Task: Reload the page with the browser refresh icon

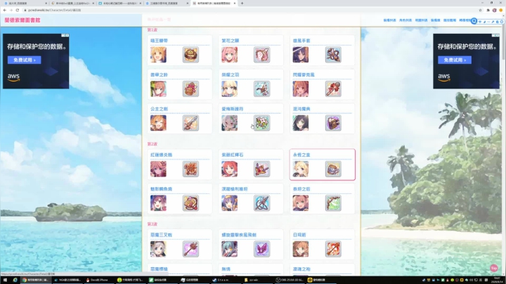Action: click(17, 11)
